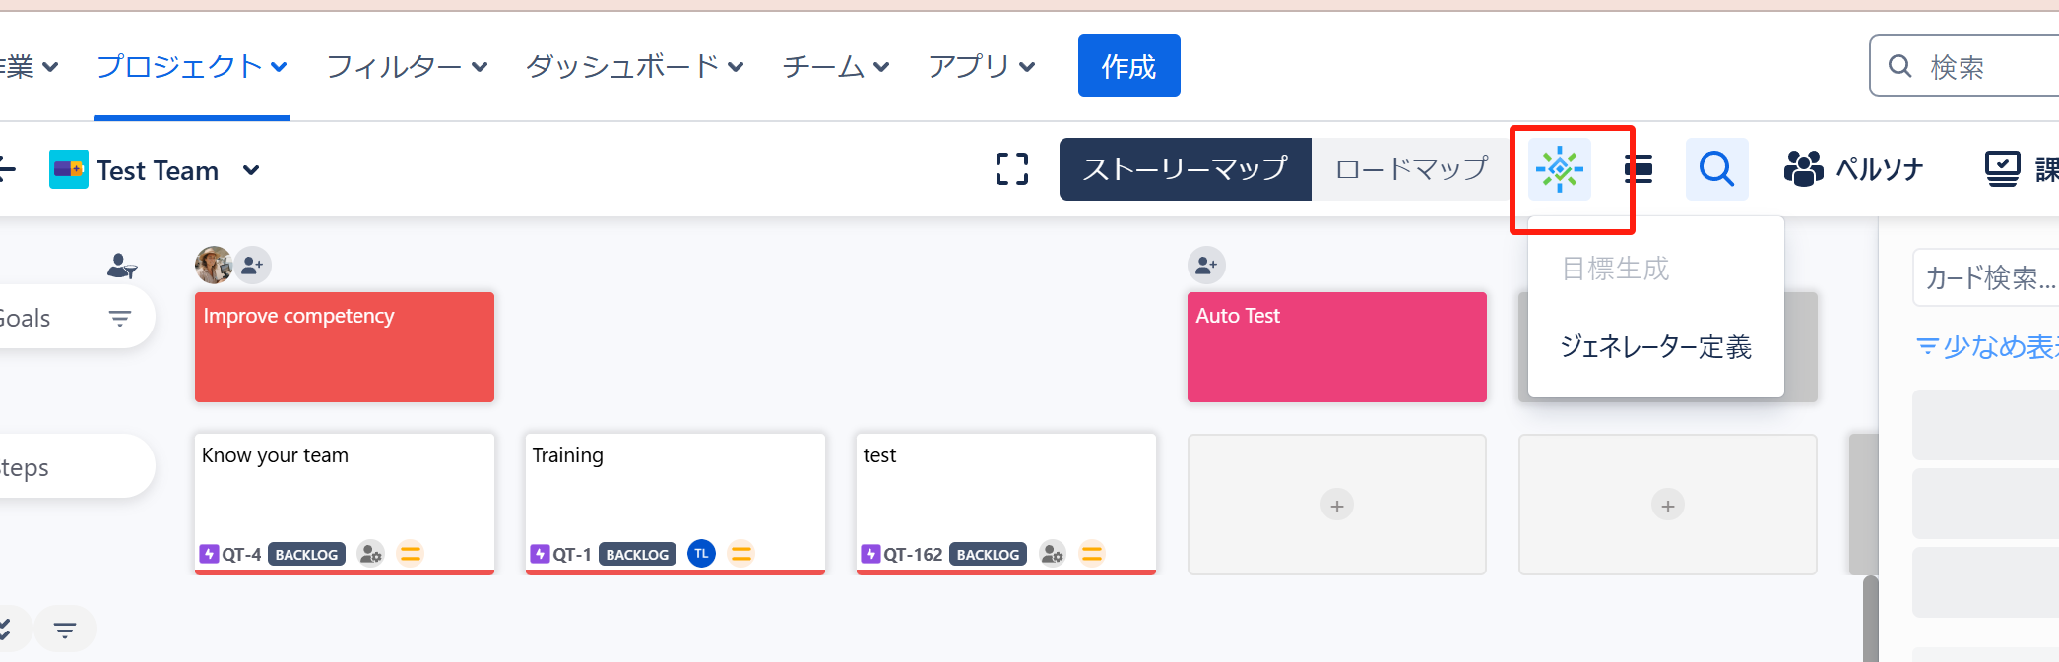This screenshot has height=662, width=2059.
Task: Switch to ロードマップ view
Action: pyautogui.click(x=1411, y=169)
